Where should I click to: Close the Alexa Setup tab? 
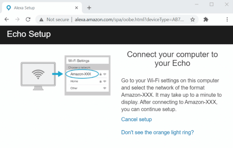coord(77,8)
